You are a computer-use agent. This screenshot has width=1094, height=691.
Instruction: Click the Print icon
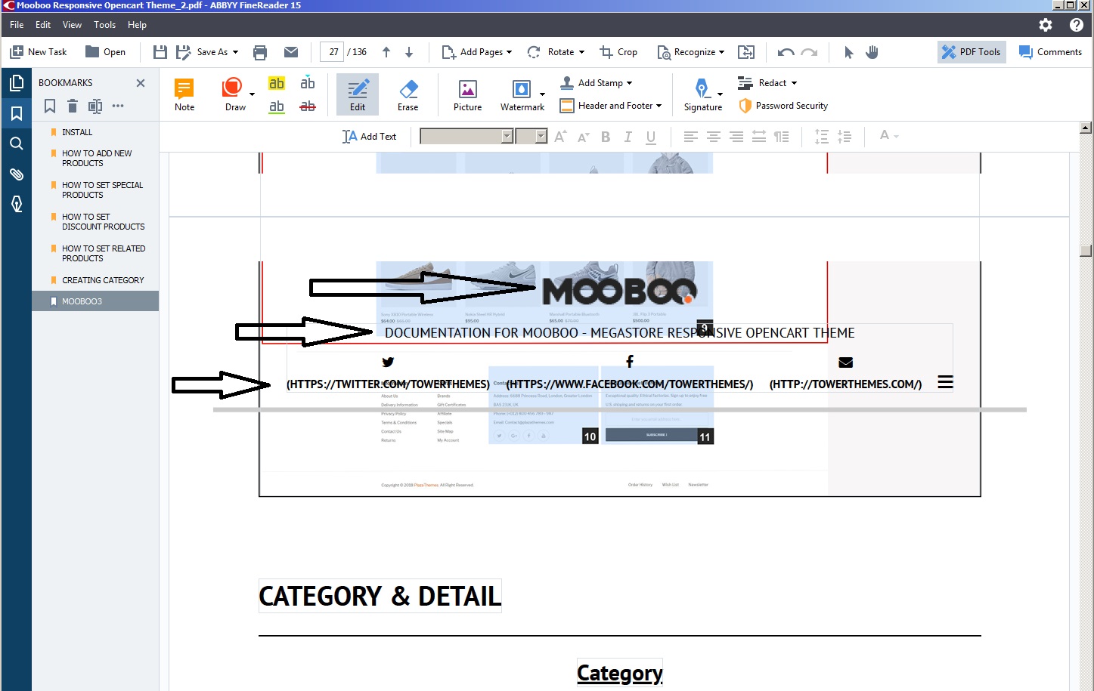[x=260, y=52]
